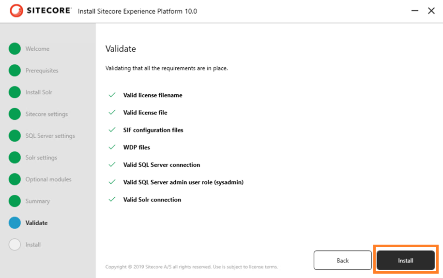Click the 'Valid license filename' text
443x278 pixels.
coord(153,95)
